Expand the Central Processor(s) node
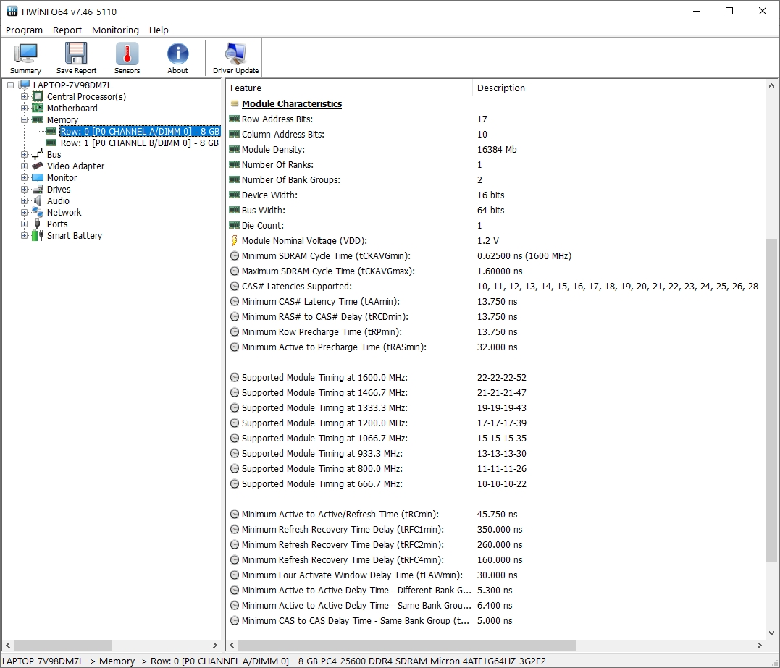Screen dimensions: 780x668 25,96
